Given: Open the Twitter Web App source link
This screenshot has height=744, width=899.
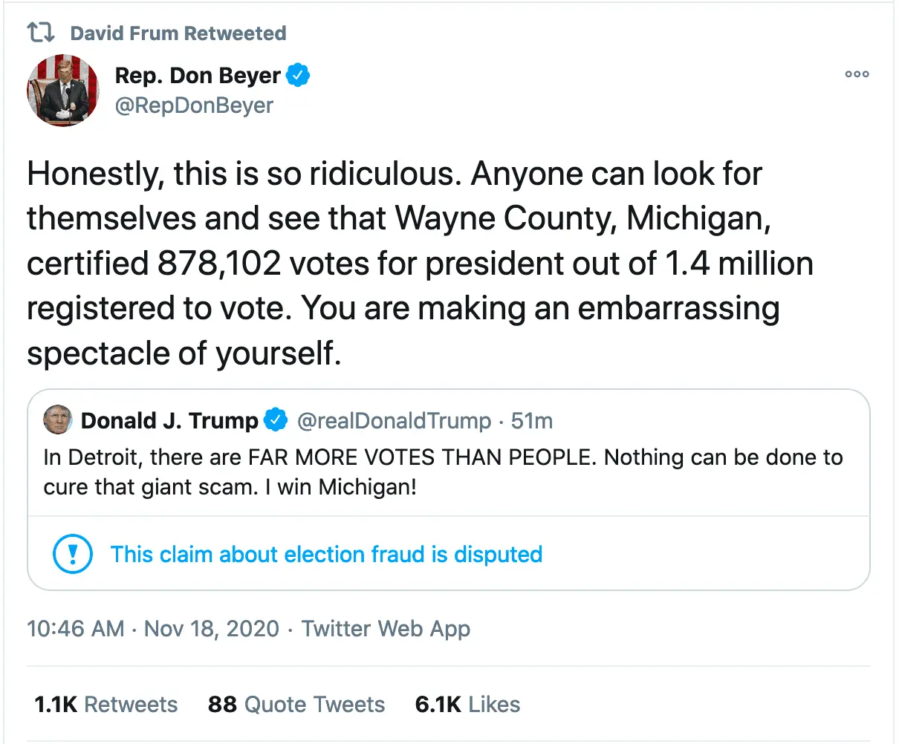Looking at the screenshot, I should click(x=386, y=629).
